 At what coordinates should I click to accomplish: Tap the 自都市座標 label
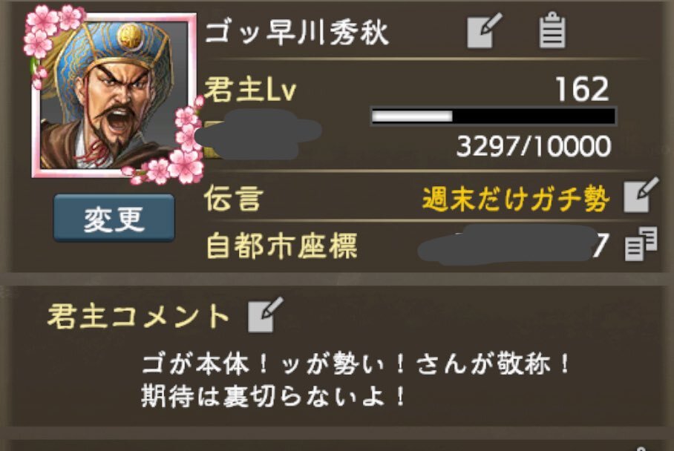click(x=281, y=246)
